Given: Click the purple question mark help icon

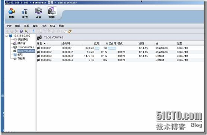Looking at the screenshot, I should 21,31.
